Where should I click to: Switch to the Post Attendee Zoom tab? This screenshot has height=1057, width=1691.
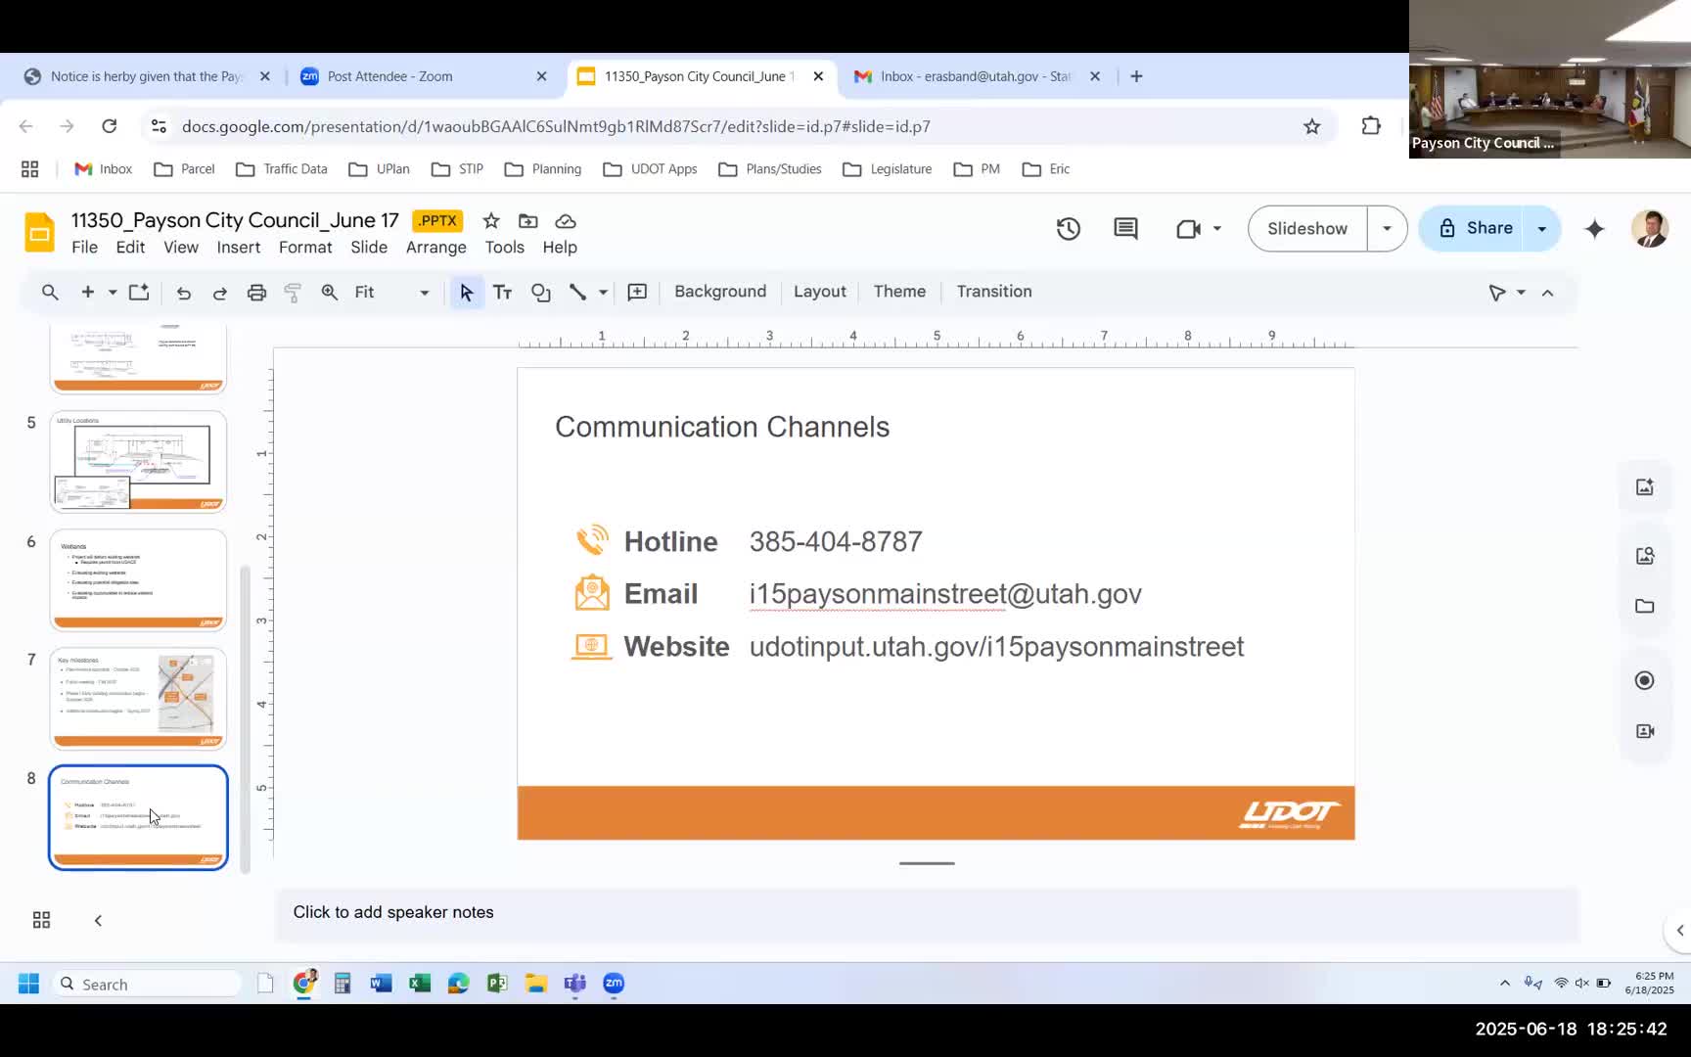pyautogui.click(x=424, y=76)
